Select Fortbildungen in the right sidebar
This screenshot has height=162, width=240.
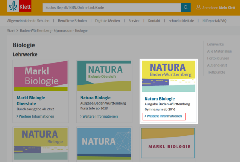[218, 58]
